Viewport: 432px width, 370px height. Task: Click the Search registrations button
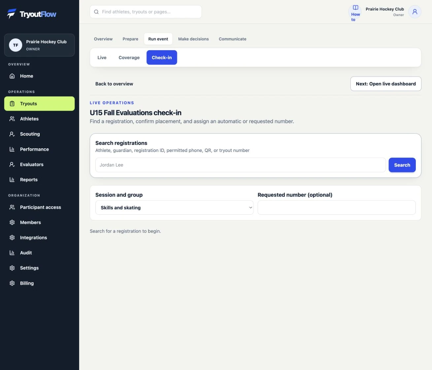[402, 165]
